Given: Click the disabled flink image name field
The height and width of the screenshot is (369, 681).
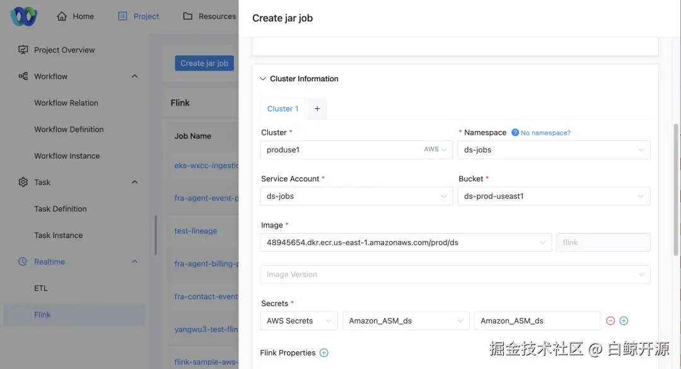Looking at the screenshot, I should point(603,242).
